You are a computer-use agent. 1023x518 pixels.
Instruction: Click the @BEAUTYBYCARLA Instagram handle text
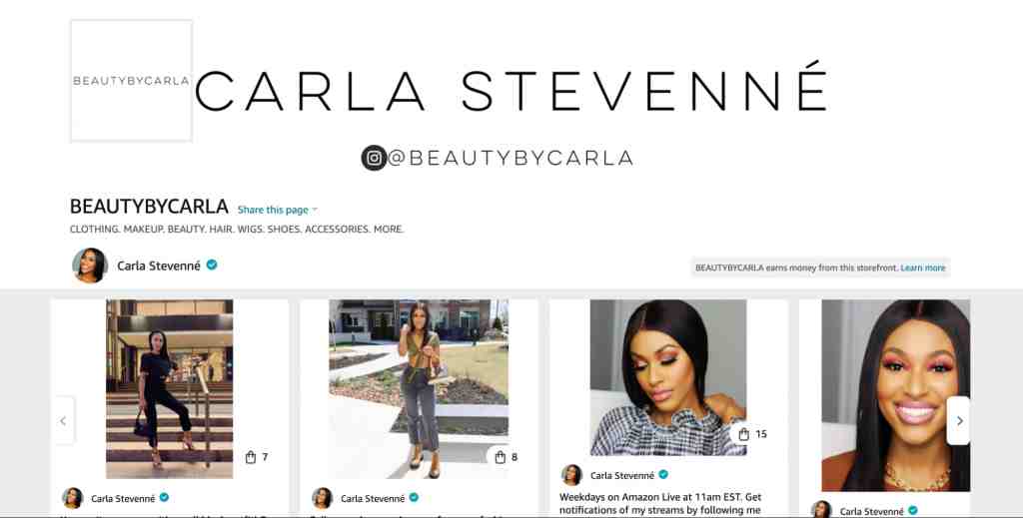[511, 159]
